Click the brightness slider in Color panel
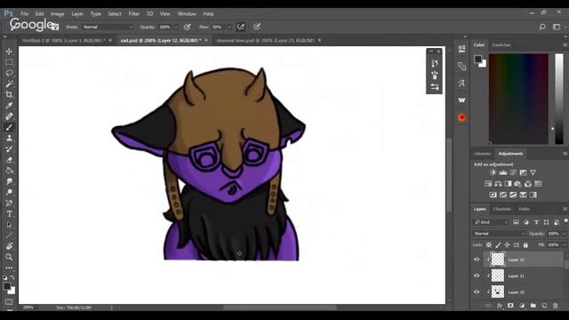The height and width of the screenshot is (320, 569). click(x=559, y=99)
